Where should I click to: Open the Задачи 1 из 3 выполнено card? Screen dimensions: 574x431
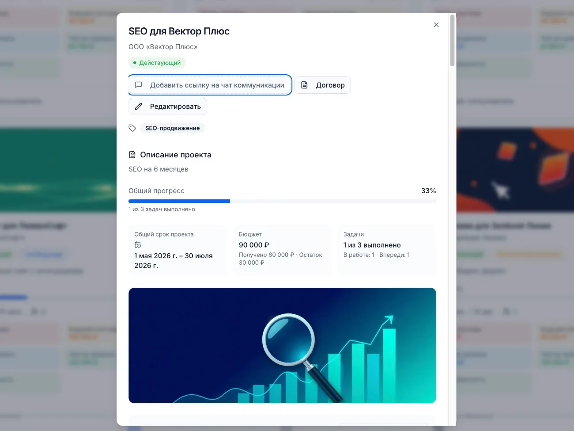[x=387, y=250]
